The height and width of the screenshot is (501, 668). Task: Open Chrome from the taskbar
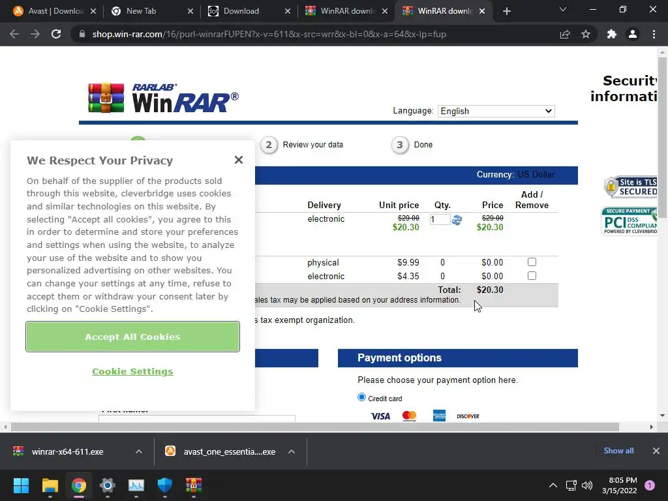[x=78, y=485]
